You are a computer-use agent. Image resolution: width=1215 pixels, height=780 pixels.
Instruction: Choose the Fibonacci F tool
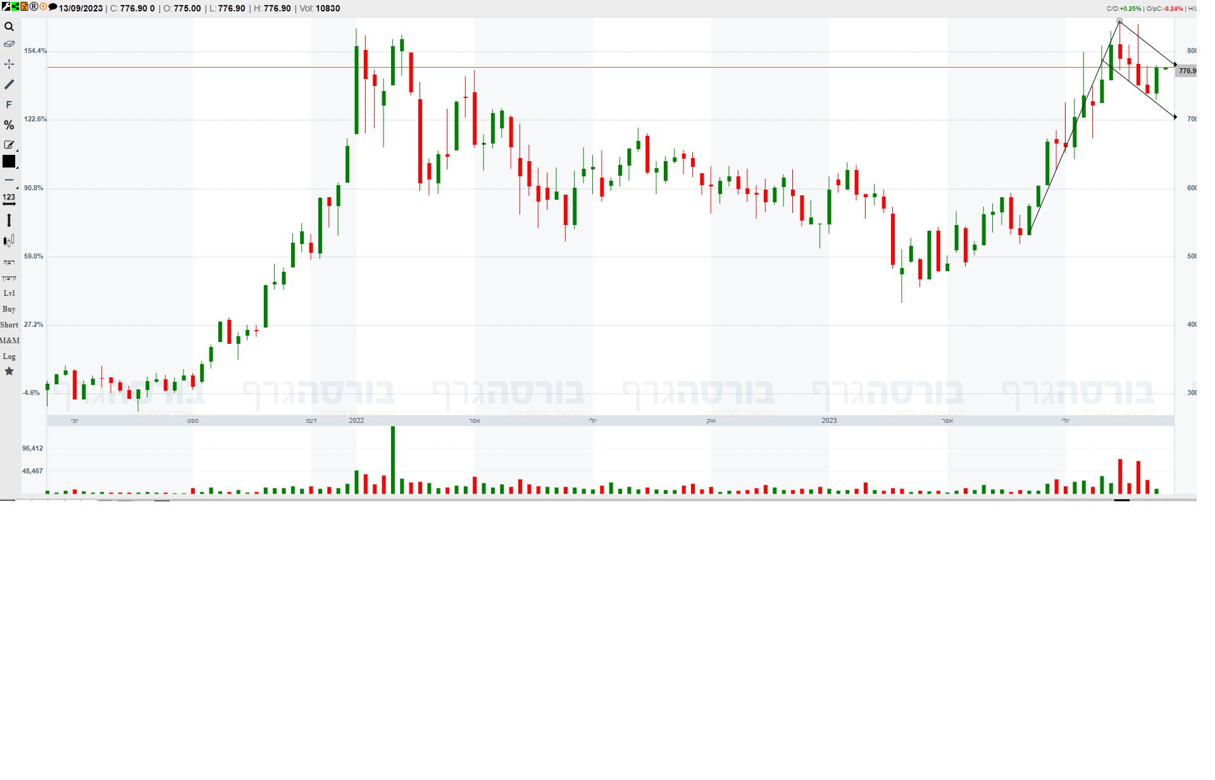(x=9, y=105)
